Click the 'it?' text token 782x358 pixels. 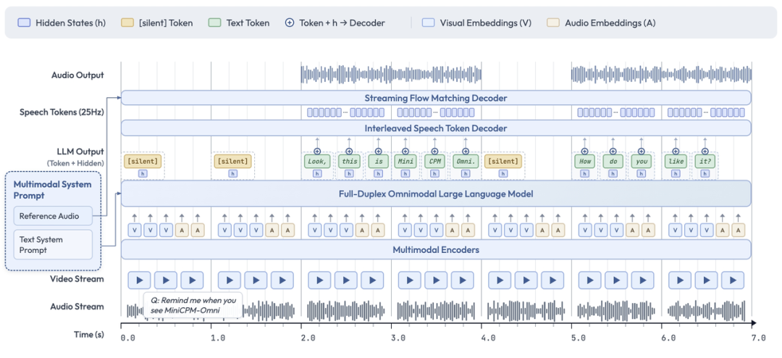[x=705, y=162]
